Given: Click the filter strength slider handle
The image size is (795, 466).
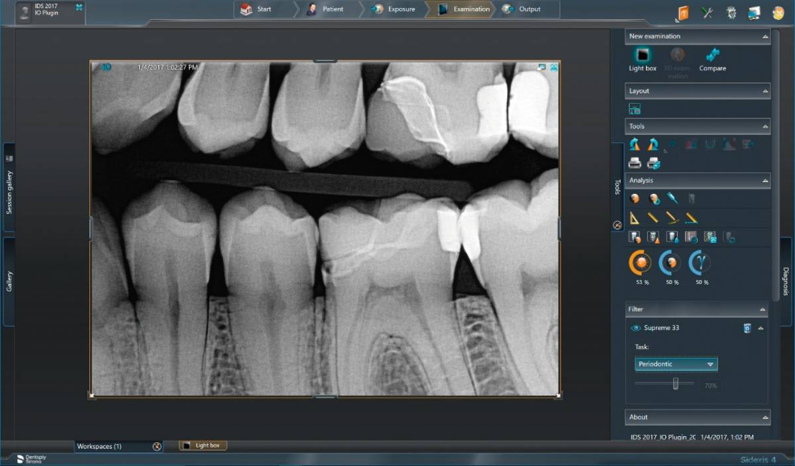Looking at the screenshot, I should [x=676, y=383].
